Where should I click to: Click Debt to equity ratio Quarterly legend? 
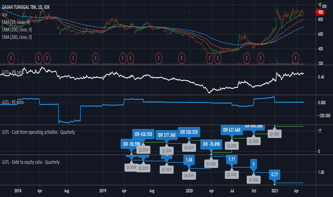tap(31, 162)
